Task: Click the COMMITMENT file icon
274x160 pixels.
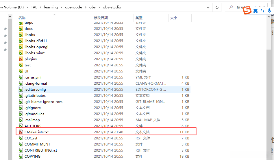Action: (21, 144)
